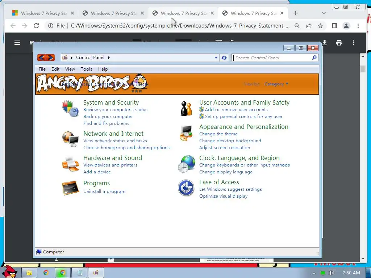Open User Accounts chess-pawn icon
Image resolution: width=371 pixels, height=278 pixels.
point(186,108)
